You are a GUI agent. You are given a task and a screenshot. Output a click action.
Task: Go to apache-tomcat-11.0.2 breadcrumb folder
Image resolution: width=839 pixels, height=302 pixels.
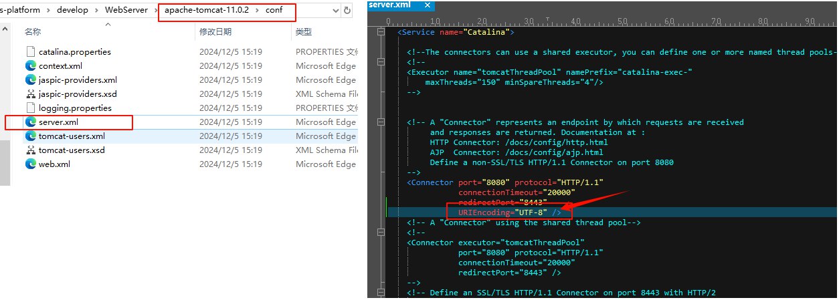click(203, 11)
